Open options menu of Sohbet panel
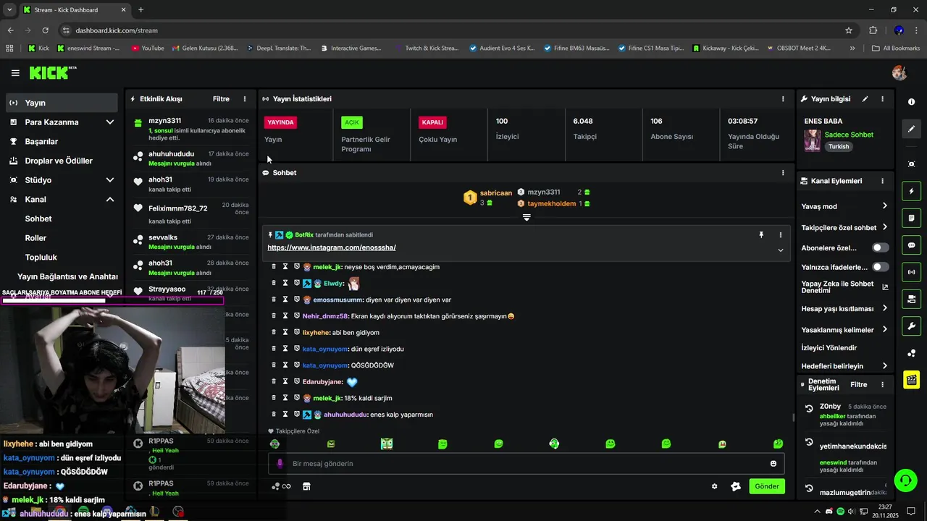 [783, 173]
